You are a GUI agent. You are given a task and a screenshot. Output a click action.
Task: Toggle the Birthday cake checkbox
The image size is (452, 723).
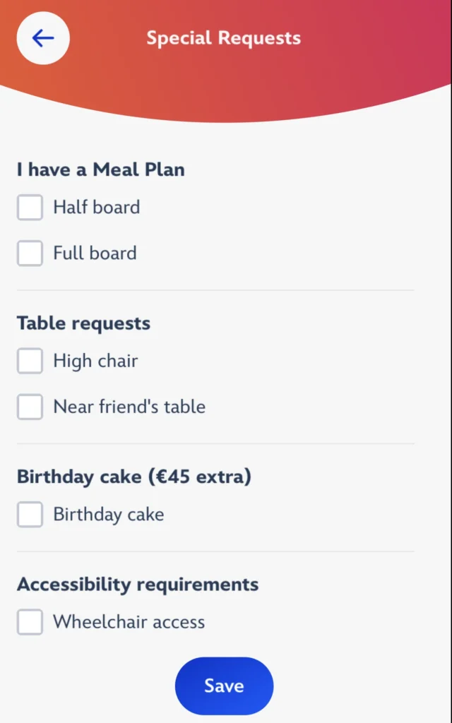point(30,515)
